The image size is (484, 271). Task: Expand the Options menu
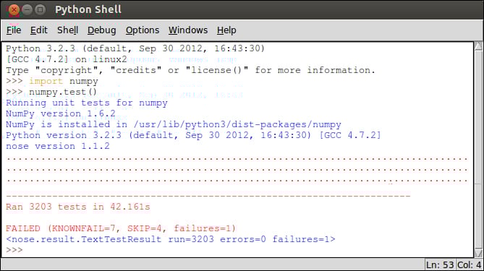tap(143, 30)
